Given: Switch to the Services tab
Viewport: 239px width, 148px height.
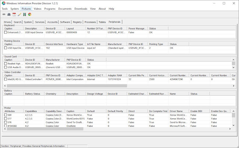Looking at the screenshot, I should pyautogui.click(x=40, y=22).
